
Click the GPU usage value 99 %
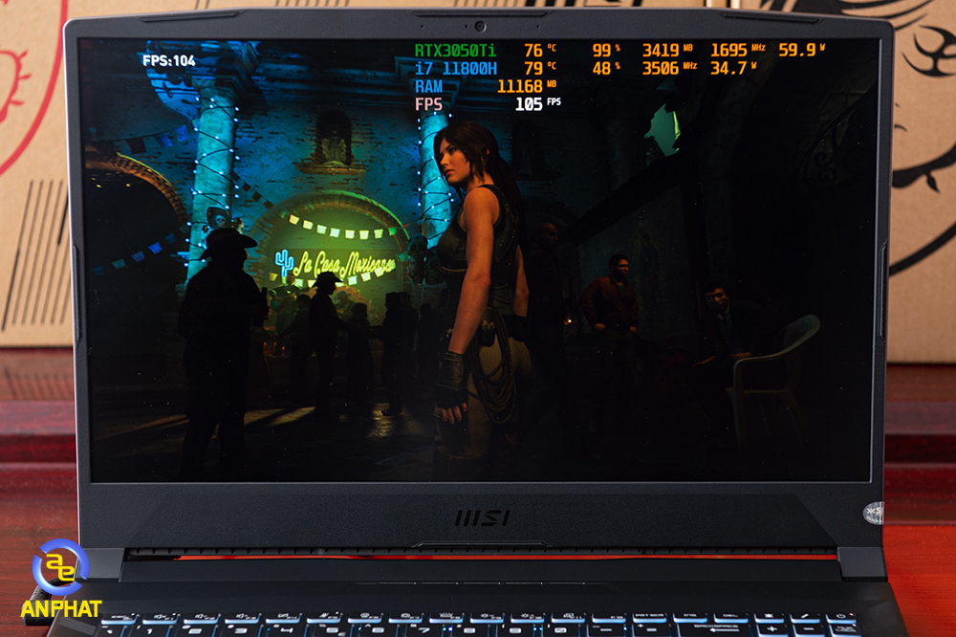click(x=606, y=50)
